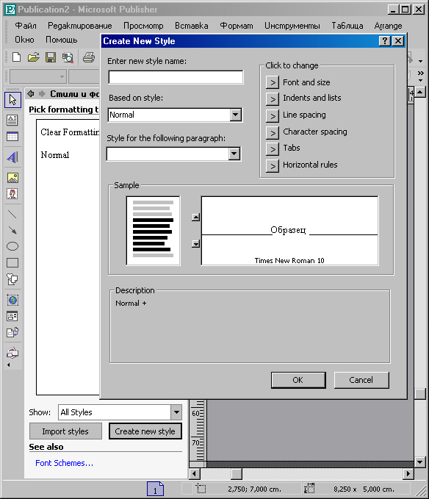This screenshot has height=499, width=429.
Task: Open the Помощь menu
Action: 62,40
